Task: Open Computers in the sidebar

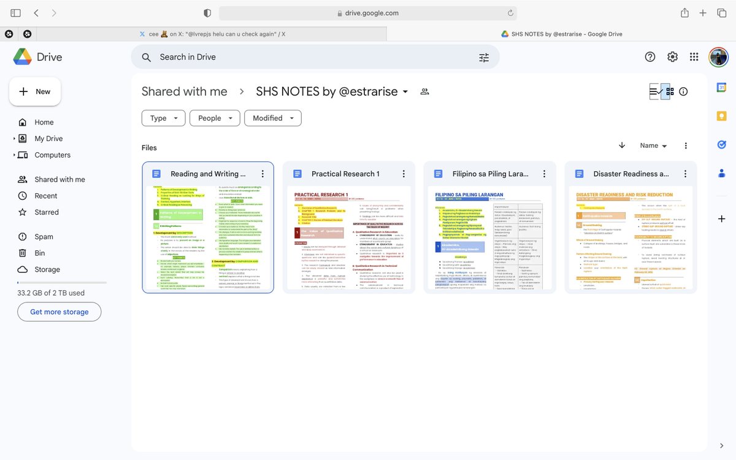Action: click(52, 155)
